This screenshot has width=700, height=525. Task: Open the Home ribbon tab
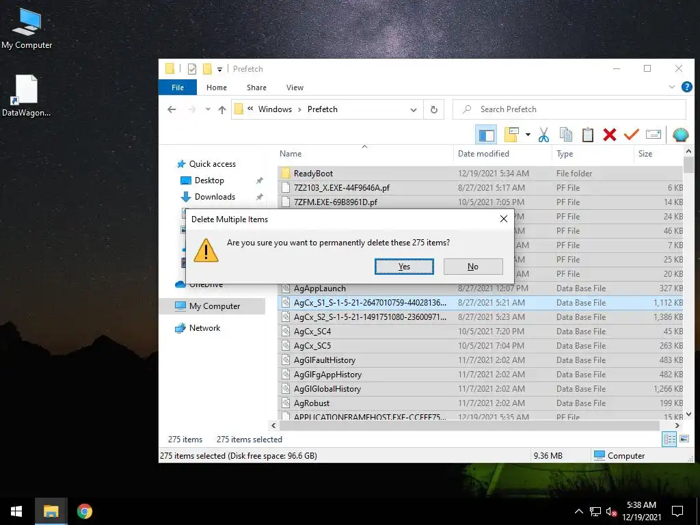(217, 87)
